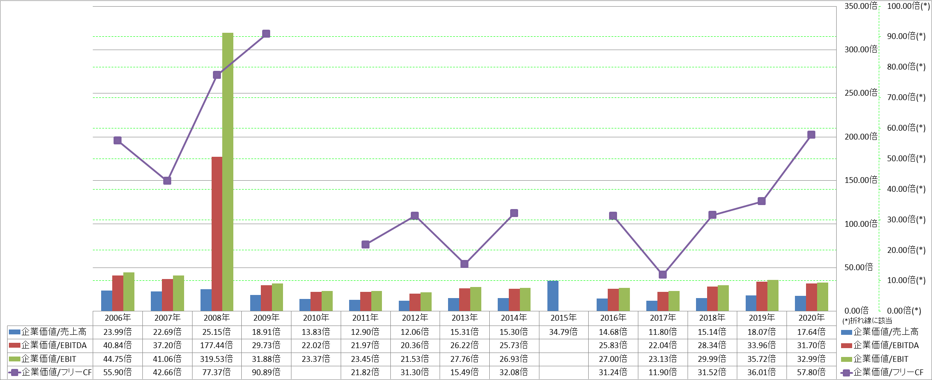Image resolution: width=932 pixels, height=380 pixels.
Task: Click the cell value 90.89倍
Action: coord(266,372)
